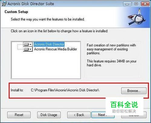Image resolution: width=151 pixels, height=123 pixels.
Task: Select the Acronis Disk Director feature
Action: [x=49, y=44]
